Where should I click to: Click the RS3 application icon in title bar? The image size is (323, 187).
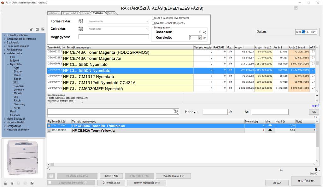pos(3,3)
